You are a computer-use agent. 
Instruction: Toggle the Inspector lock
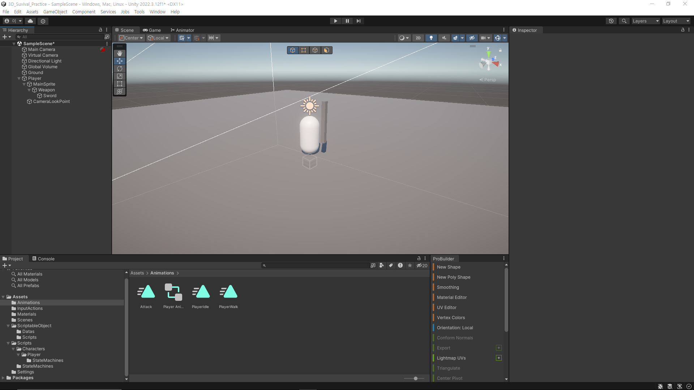683,30
